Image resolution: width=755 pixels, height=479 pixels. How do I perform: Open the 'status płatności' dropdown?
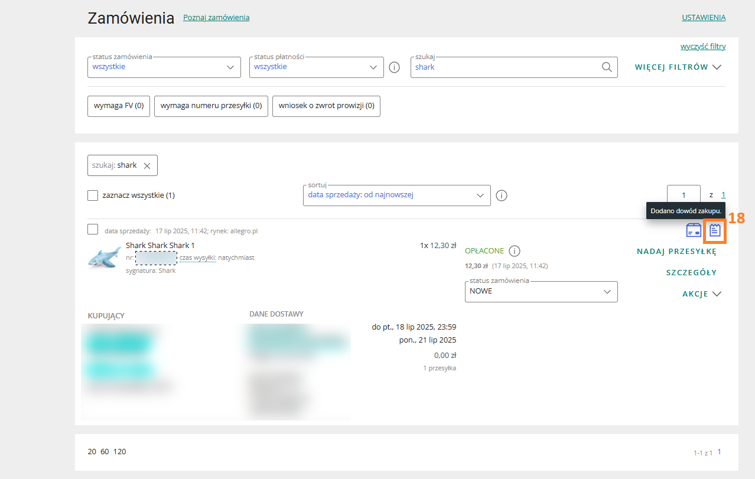pyautogui.click(x=316, y=67)
